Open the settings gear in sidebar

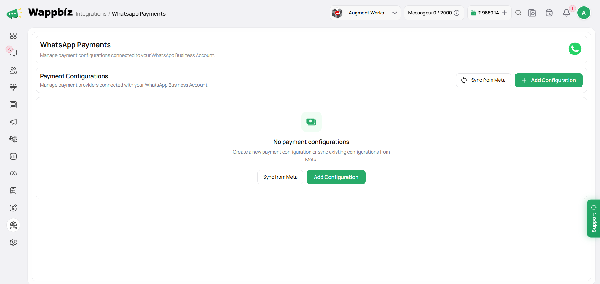tap(13, 242)
